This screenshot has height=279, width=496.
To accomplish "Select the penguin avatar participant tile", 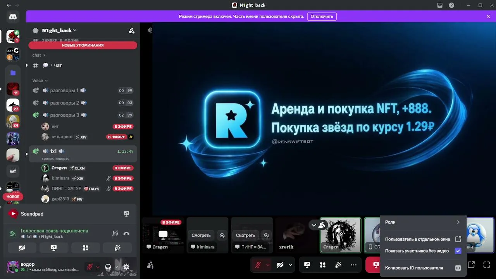I will [480, 235].
